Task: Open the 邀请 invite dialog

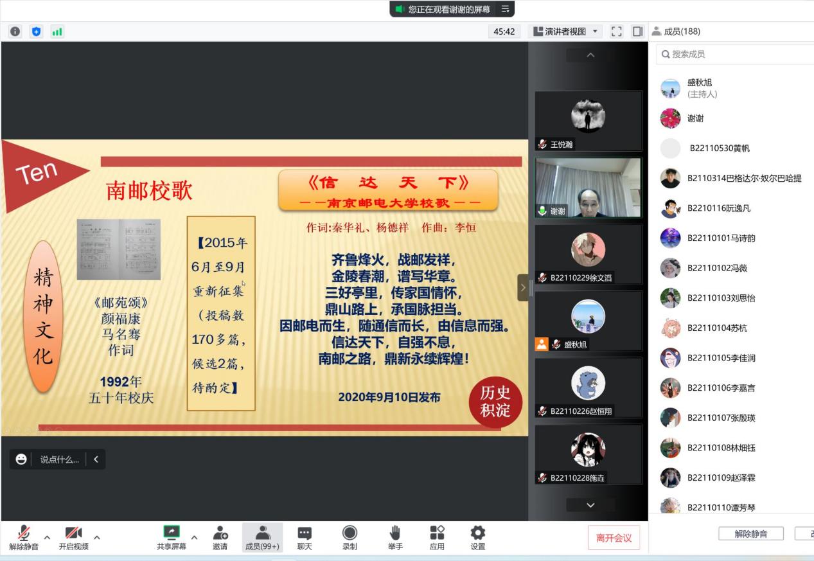Action: click(x=220, y=538)
